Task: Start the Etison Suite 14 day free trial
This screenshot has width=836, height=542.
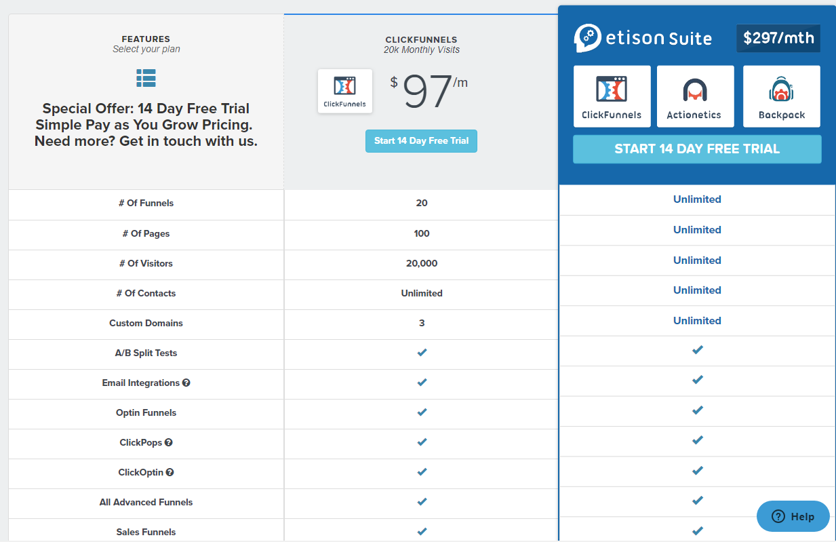Action: (697, 149)
